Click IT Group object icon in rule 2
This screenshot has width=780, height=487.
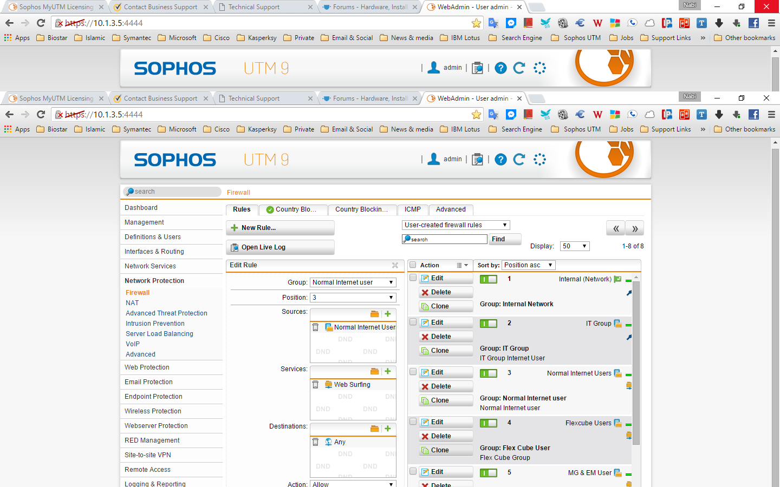pos(617,324)
